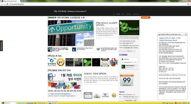191x104 pixels.
Task: Open the plain black gallery thumbnail
Action: pos(96,62)
